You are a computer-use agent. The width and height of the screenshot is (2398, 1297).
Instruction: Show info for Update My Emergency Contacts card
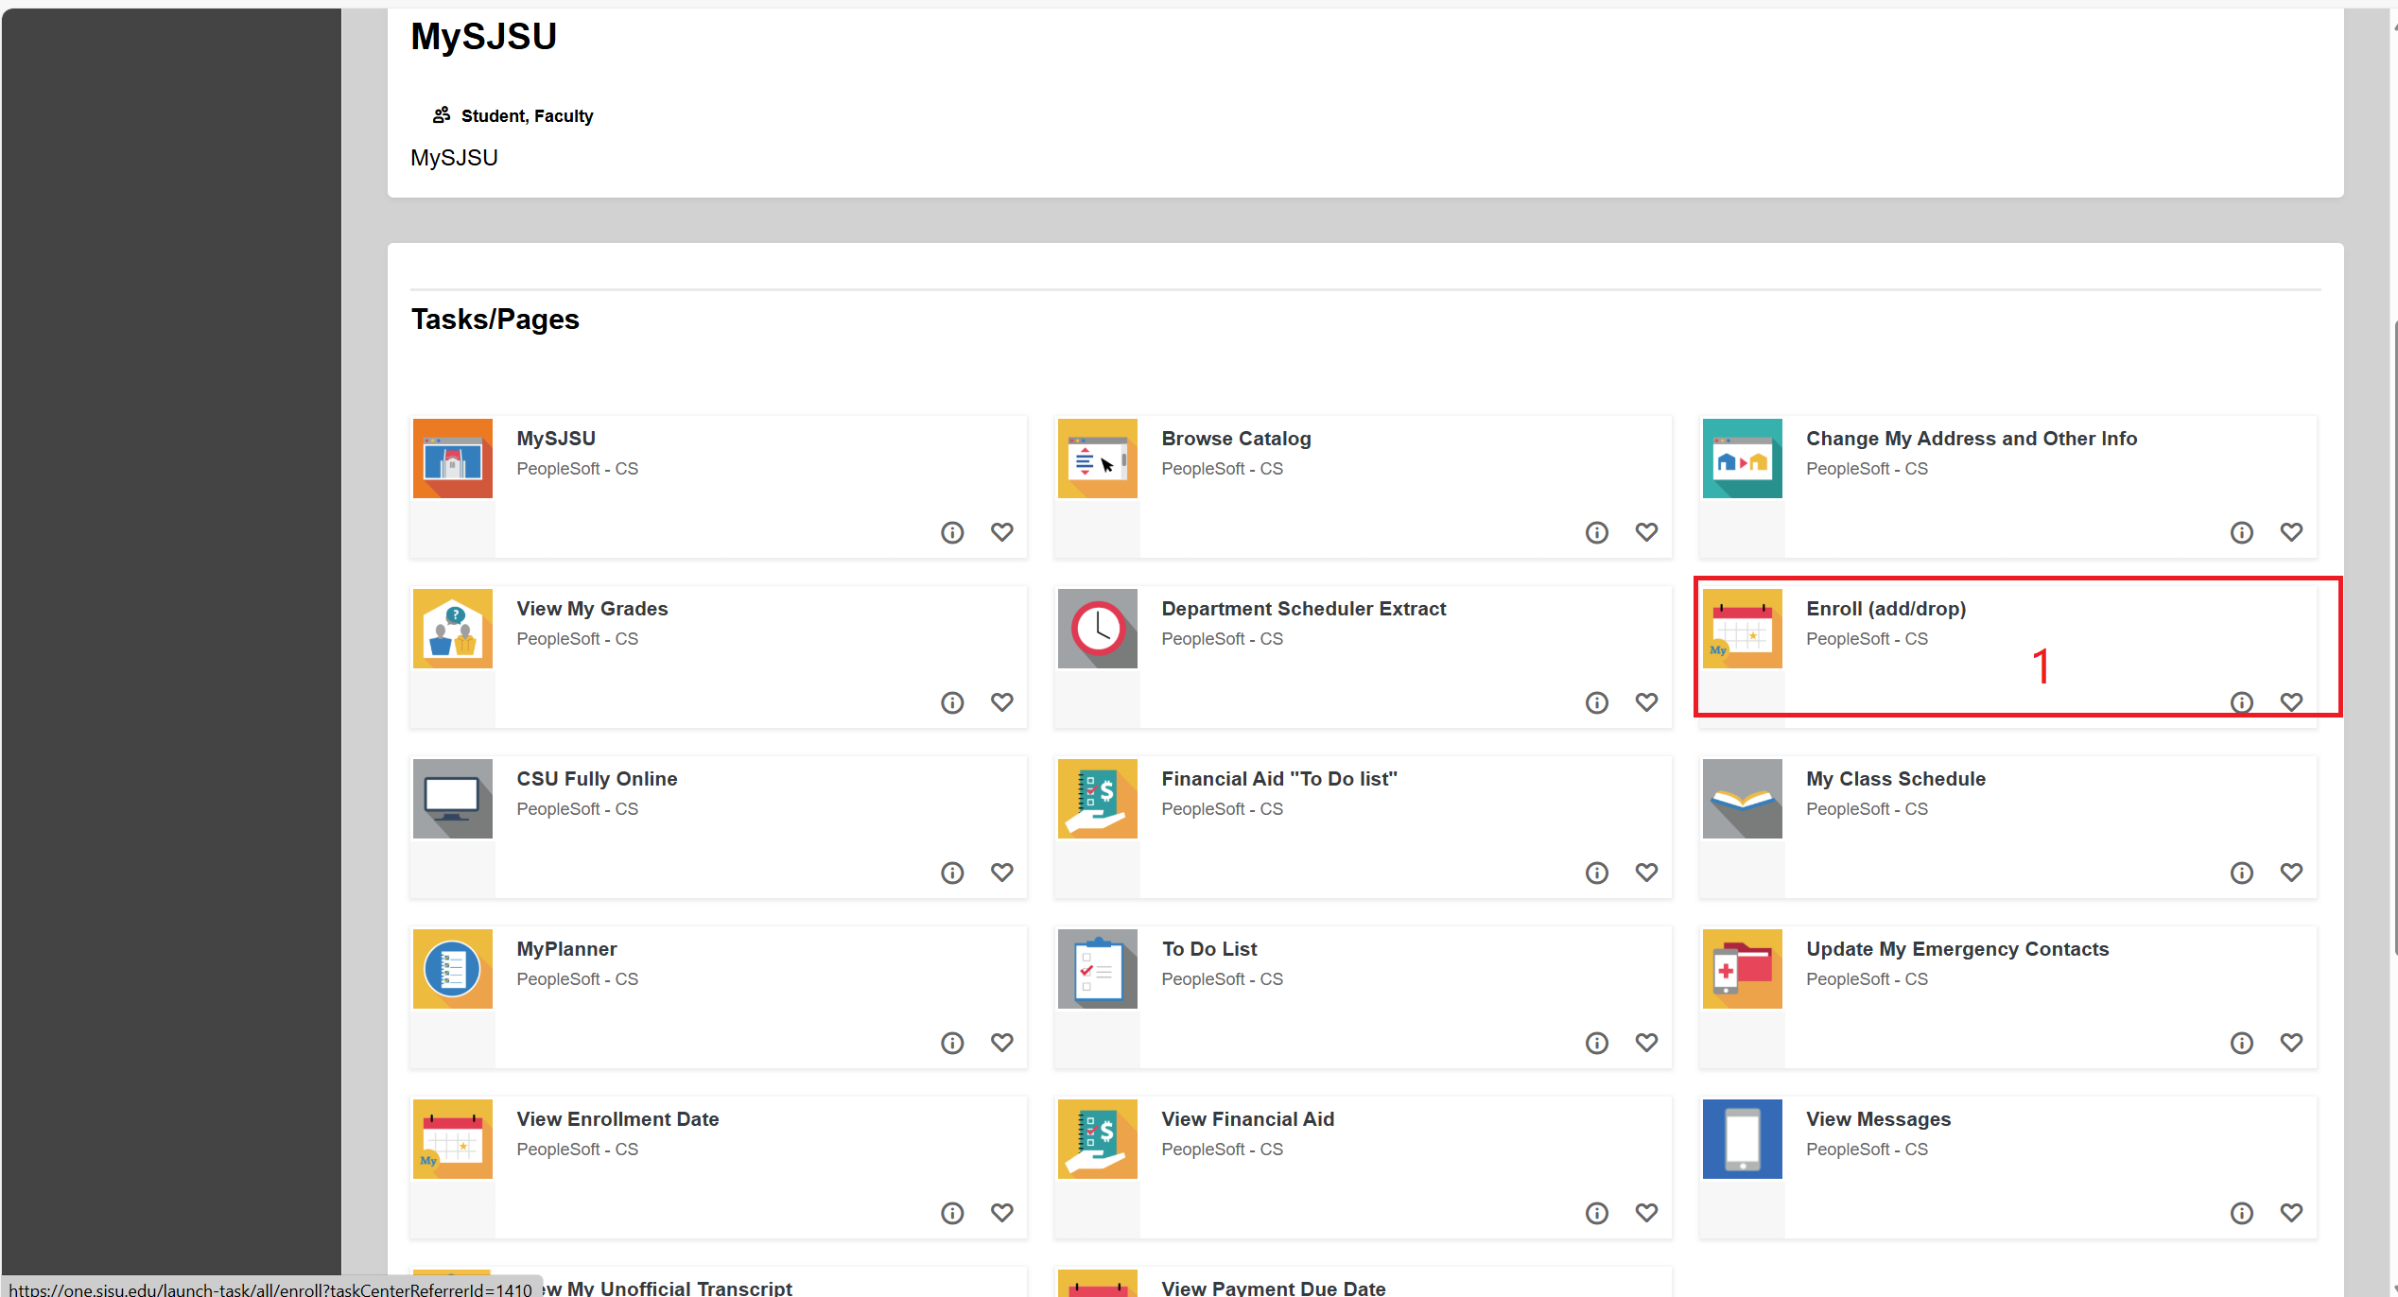2242,1043
